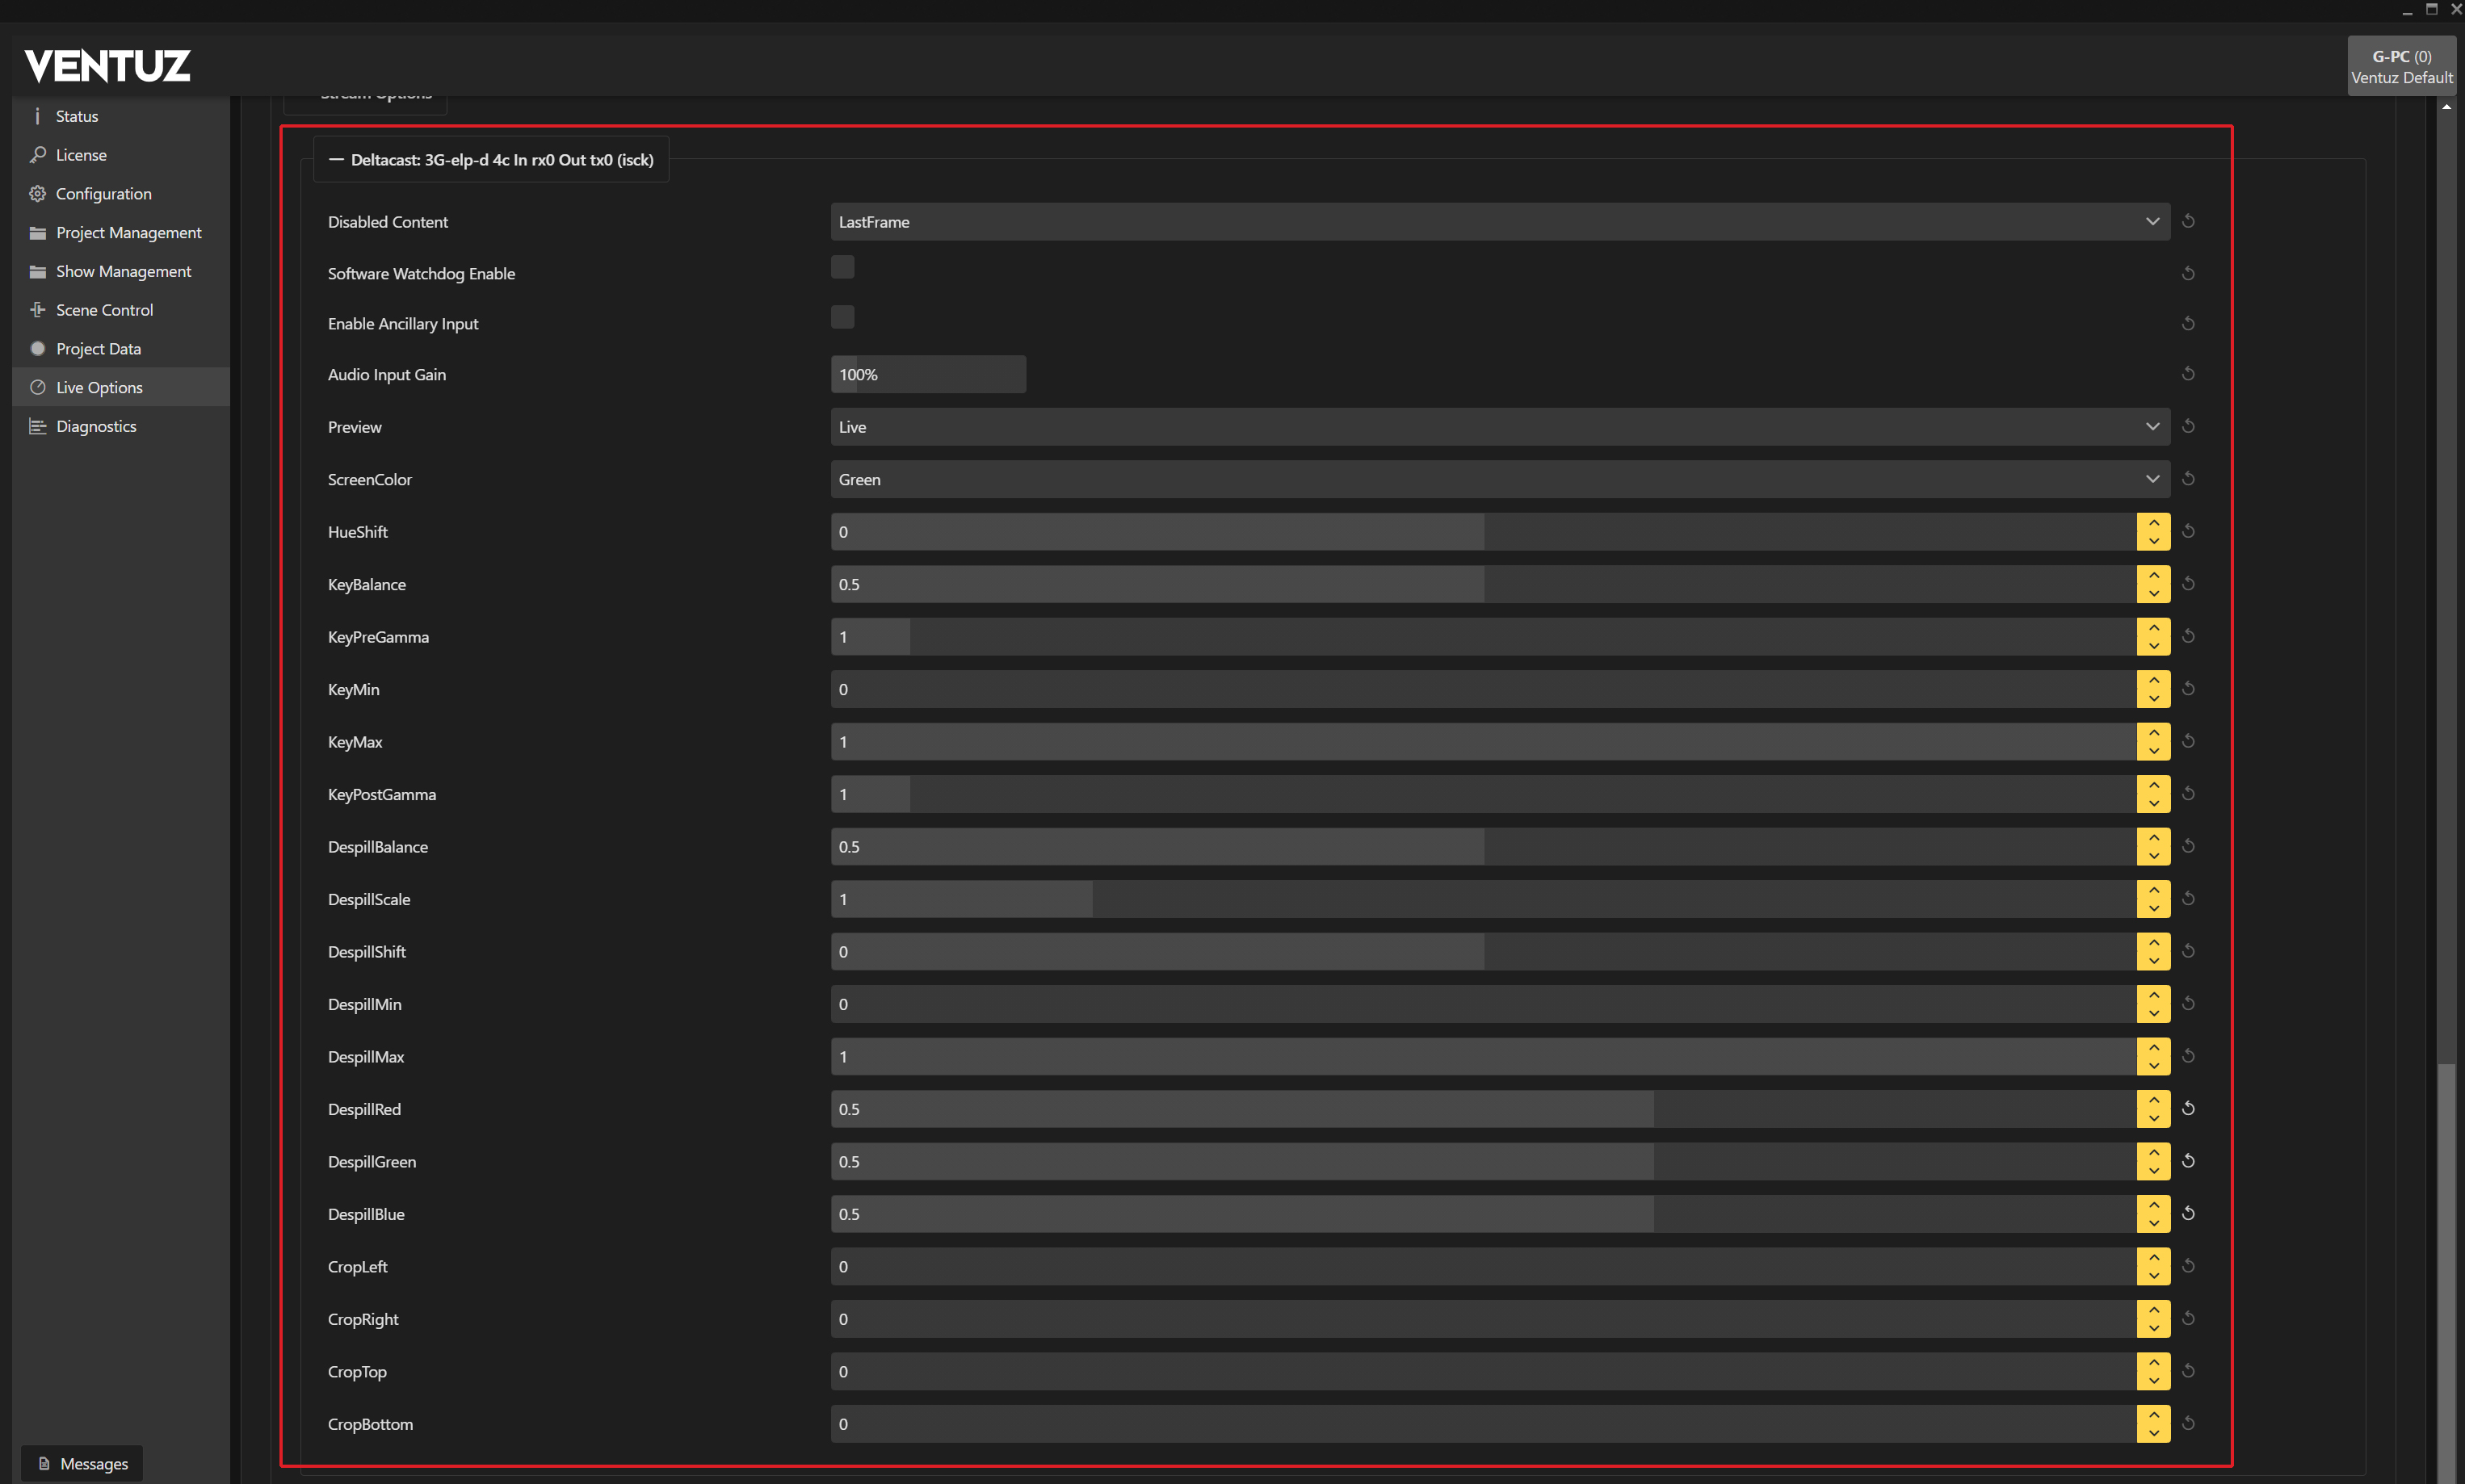This screenshot has width=2465, height=1484.
Task: Expand the ScreenColor dropdown showing Green
Action: point(1499,480)
